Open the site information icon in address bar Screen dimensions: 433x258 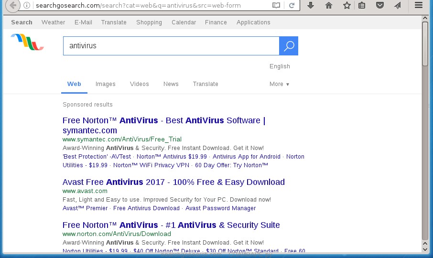pyautogui.click(x=27, y=6)
